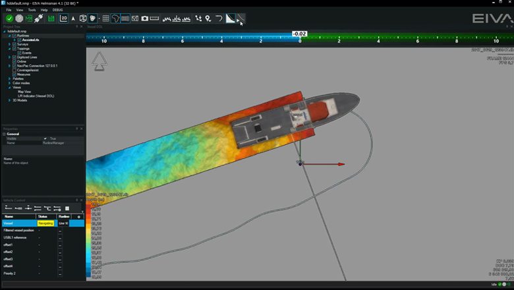Image resolution: width=514 pixels, height=290 pixels.
Task: Switch to 2D view mode
Action: pyautogui.click(x=64, y=18)
